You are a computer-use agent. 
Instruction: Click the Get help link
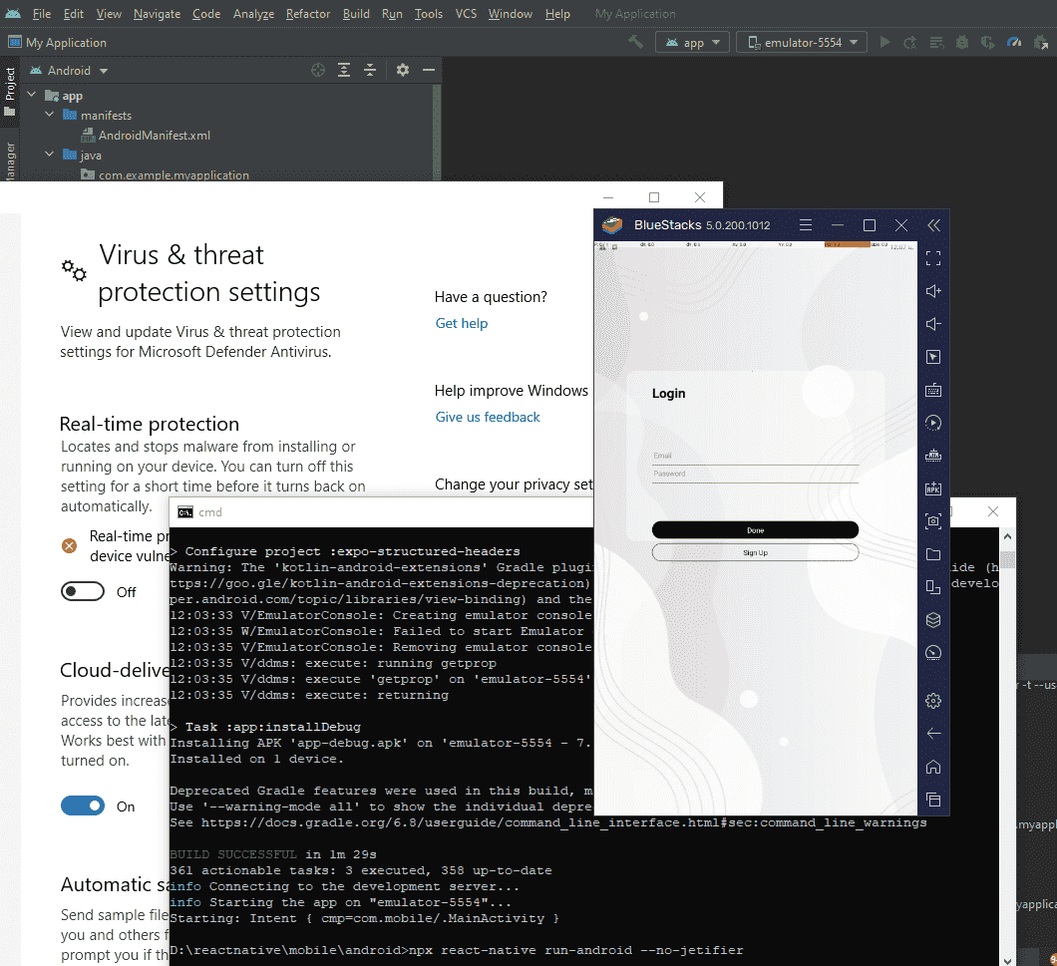point(462,323)
